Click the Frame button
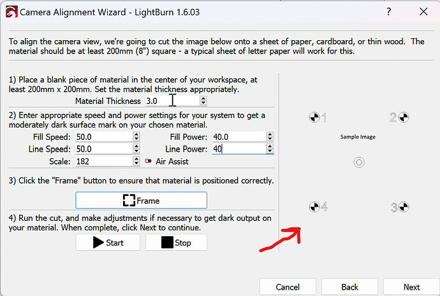The height and width of the screenshot is (296, 440). pyautogui.click(x=141, y=200)
